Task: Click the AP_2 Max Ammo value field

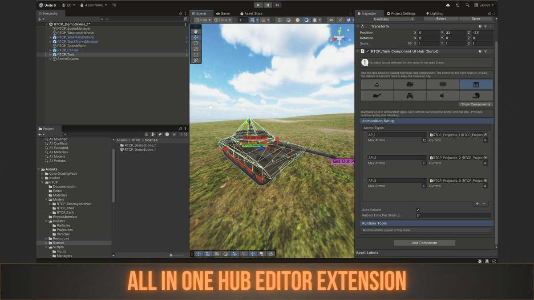Action: [x=424, y=163]
